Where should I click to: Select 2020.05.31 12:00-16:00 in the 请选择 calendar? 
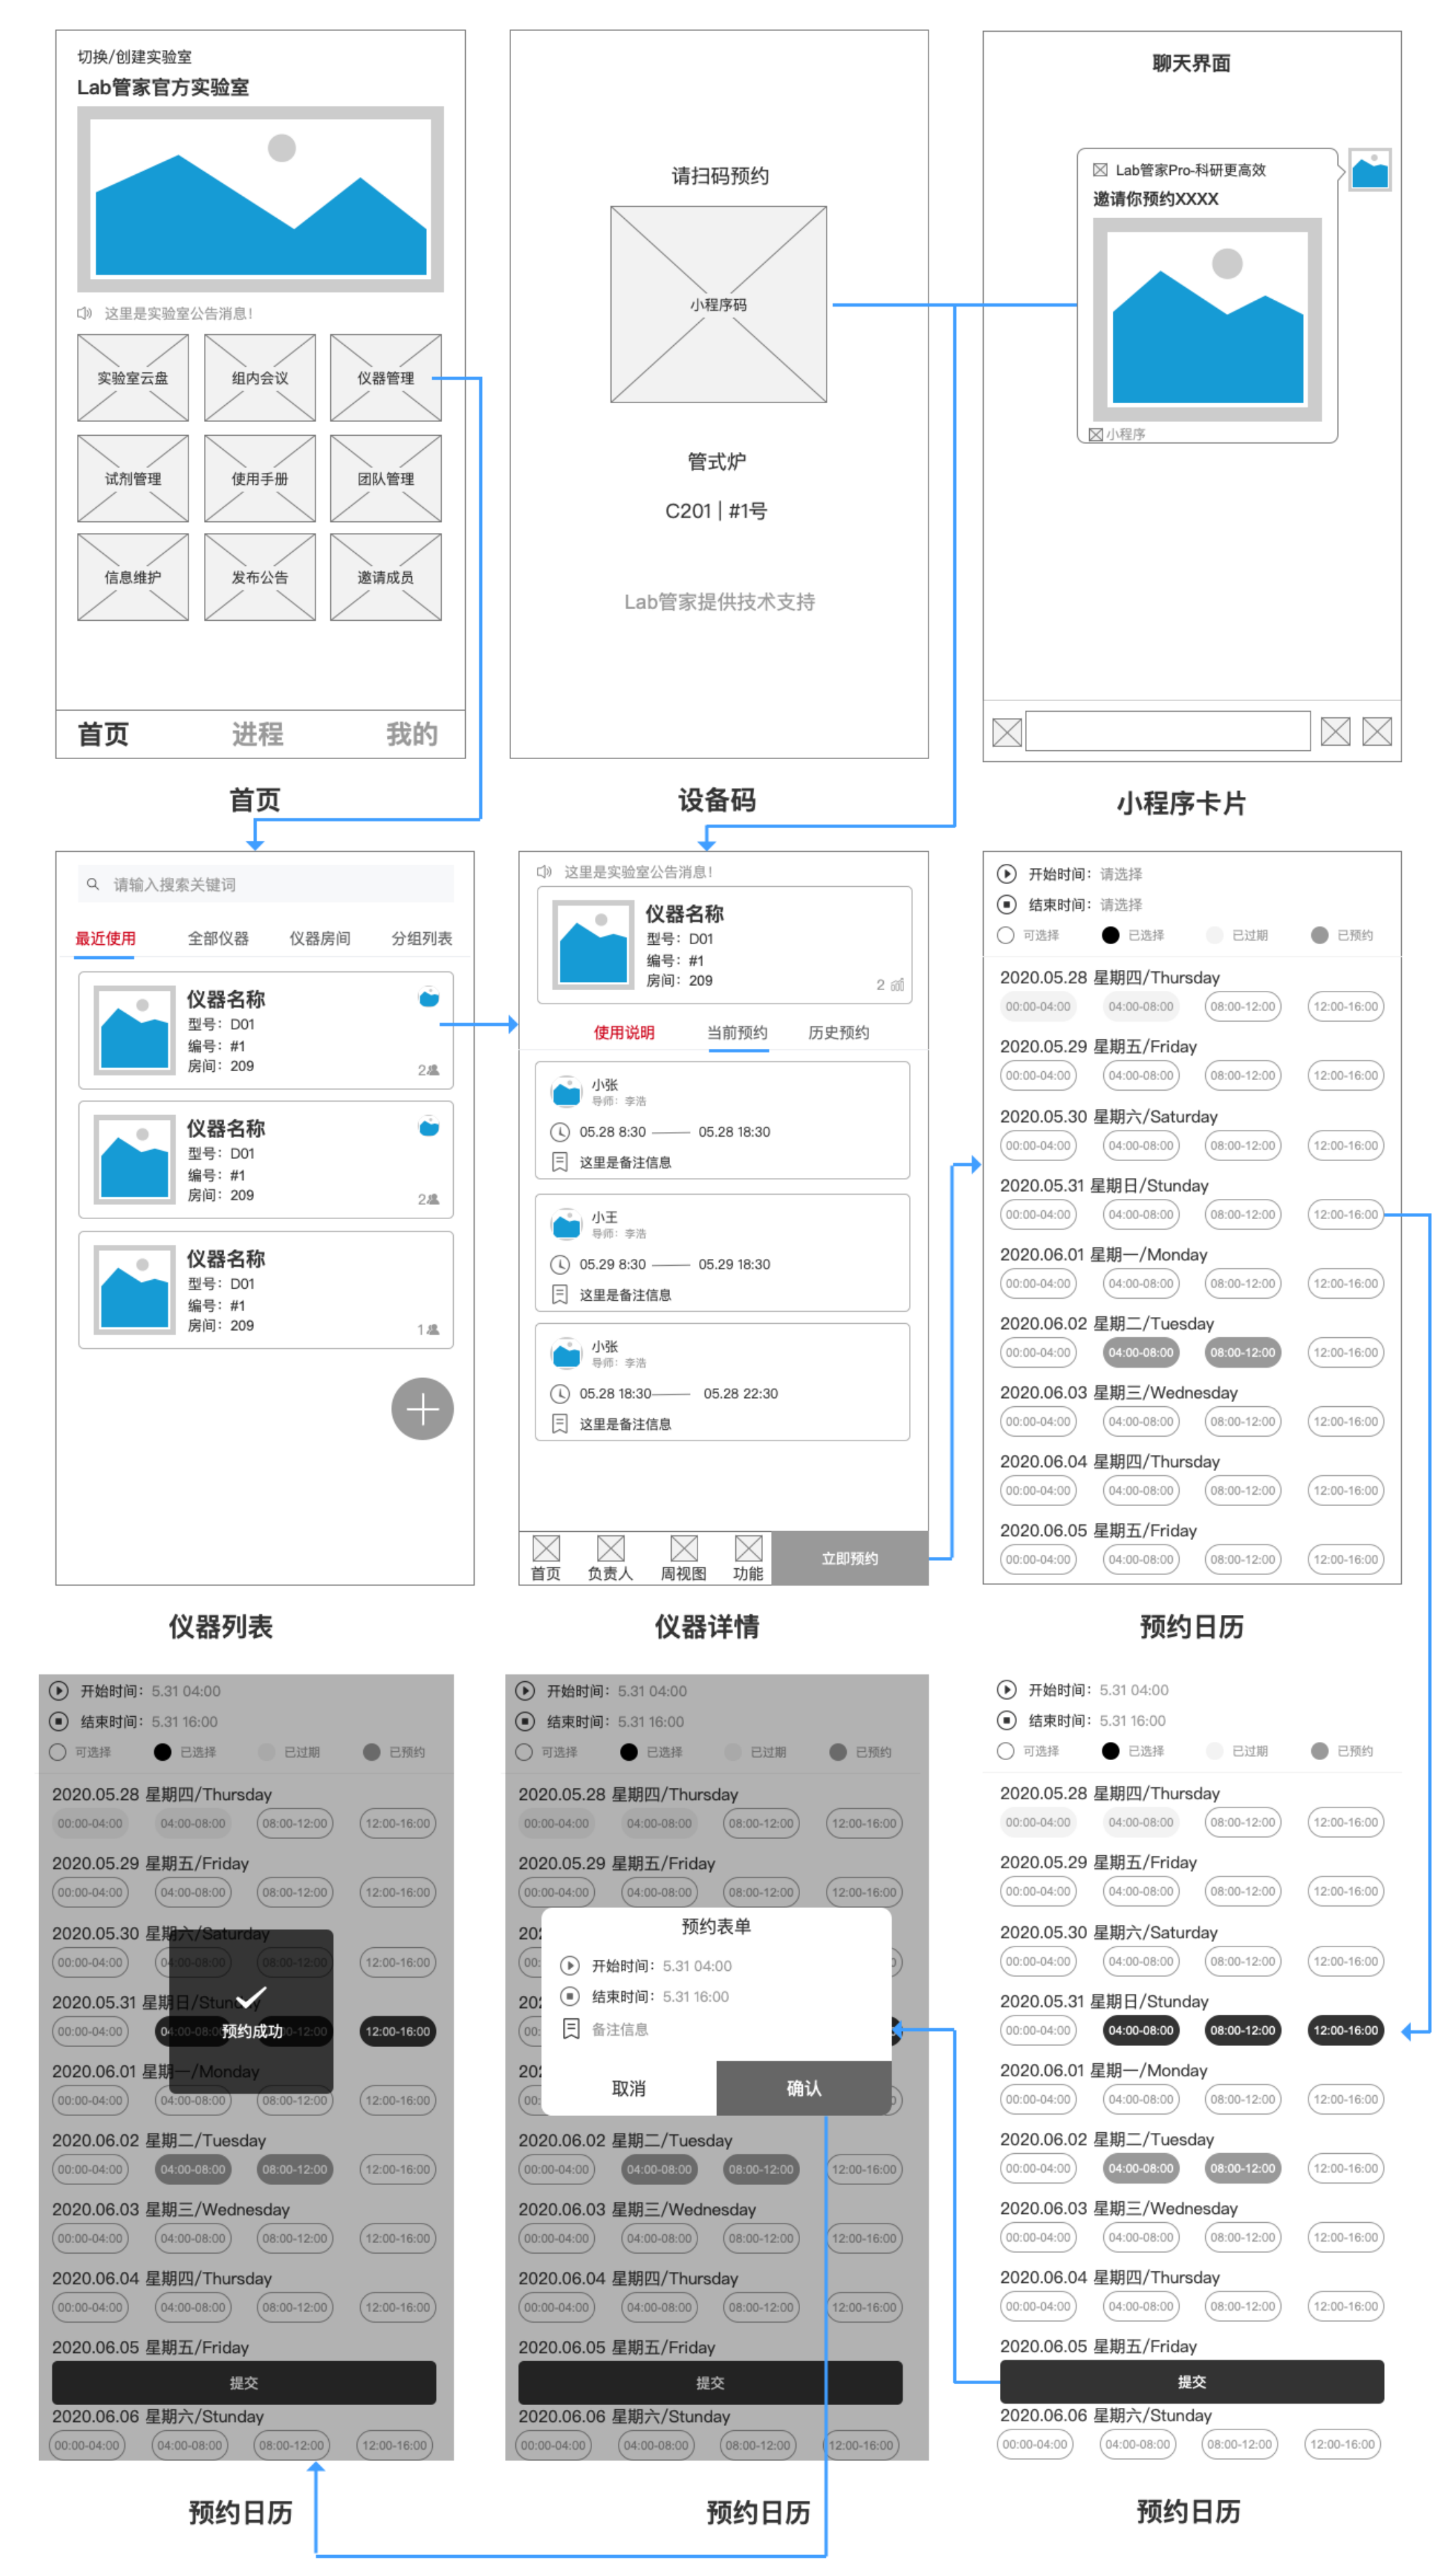(x=1346, y=1214)
